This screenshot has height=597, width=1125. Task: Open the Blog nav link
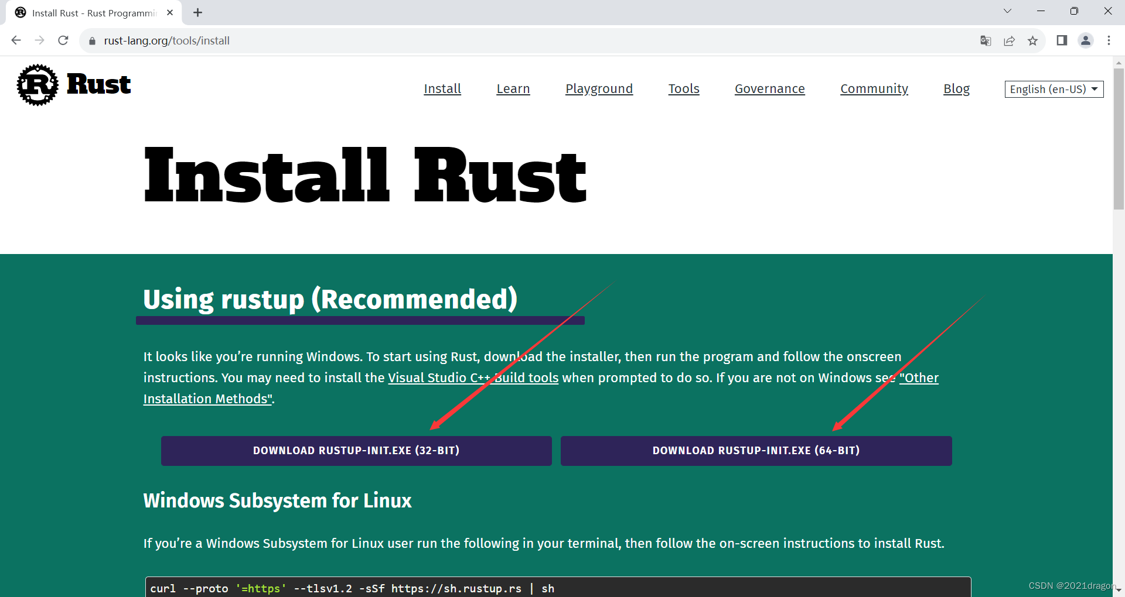(956, 89)
